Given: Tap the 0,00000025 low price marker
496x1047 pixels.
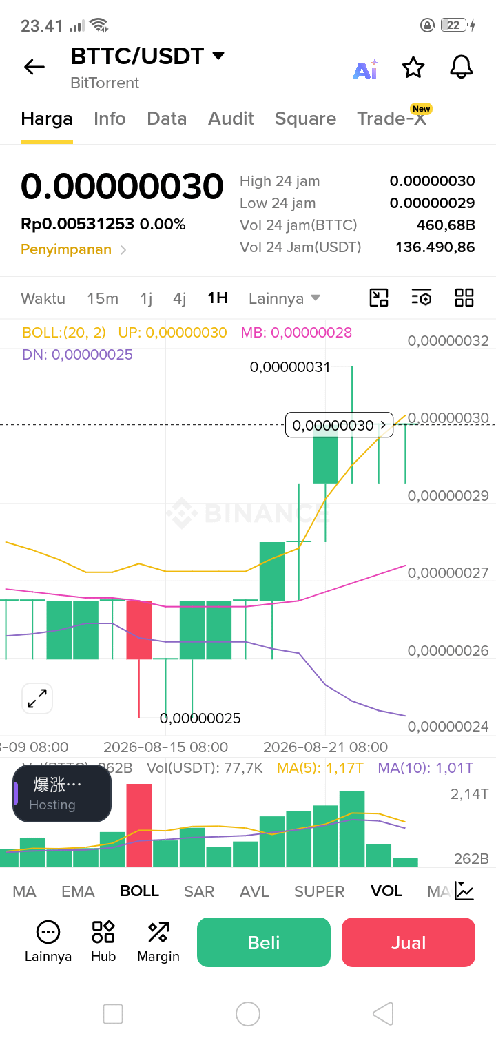Looking at the screenshot, I should 200,718.
